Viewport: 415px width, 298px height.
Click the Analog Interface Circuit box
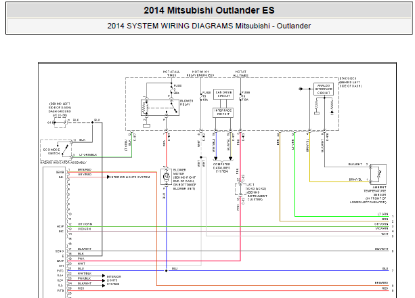pyautogui.click(x=324, y=89)
